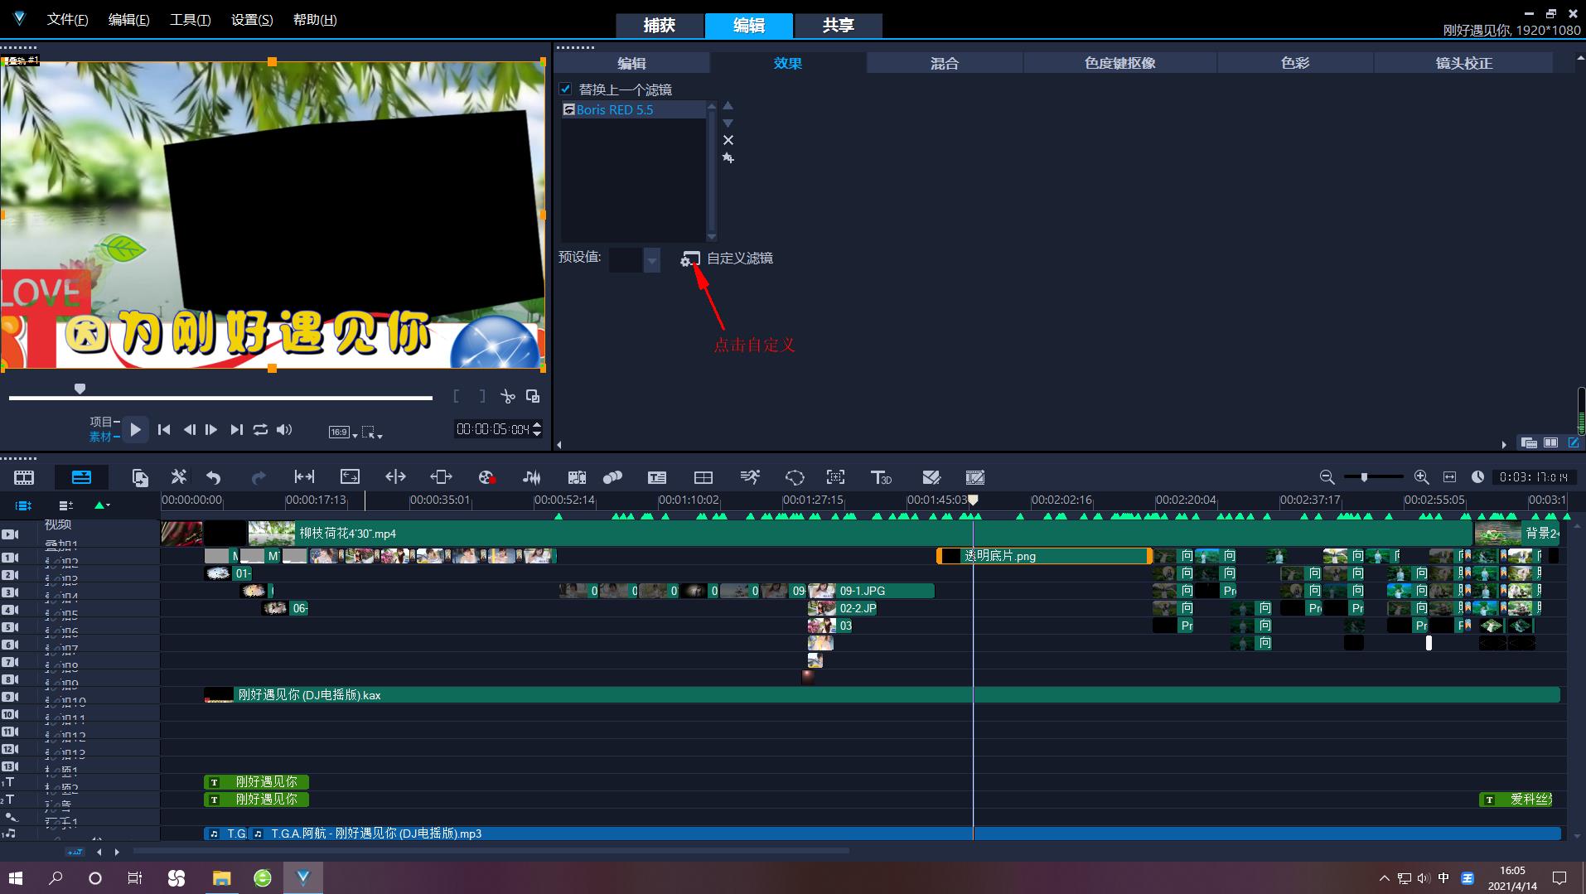Switch to the 捕获 workspace tab
1586x894 pixels.
tap(660, 25)
